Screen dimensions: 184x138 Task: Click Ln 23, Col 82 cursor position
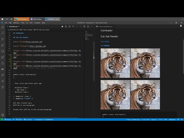[x=145, y=120]
